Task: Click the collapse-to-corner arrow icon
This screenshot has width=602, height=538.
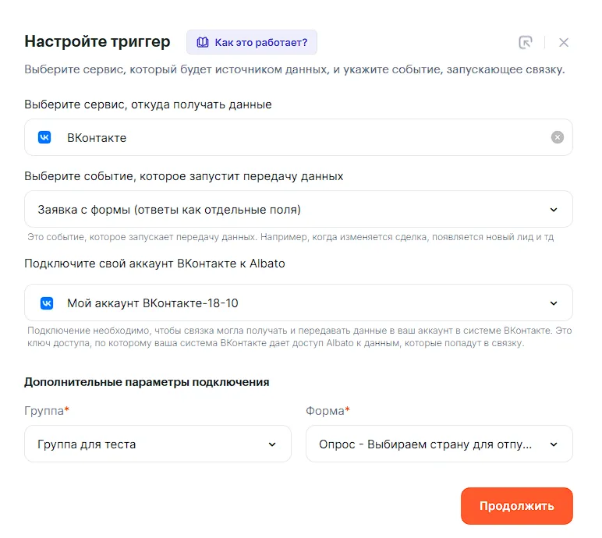Action: [x=525, y=42]
